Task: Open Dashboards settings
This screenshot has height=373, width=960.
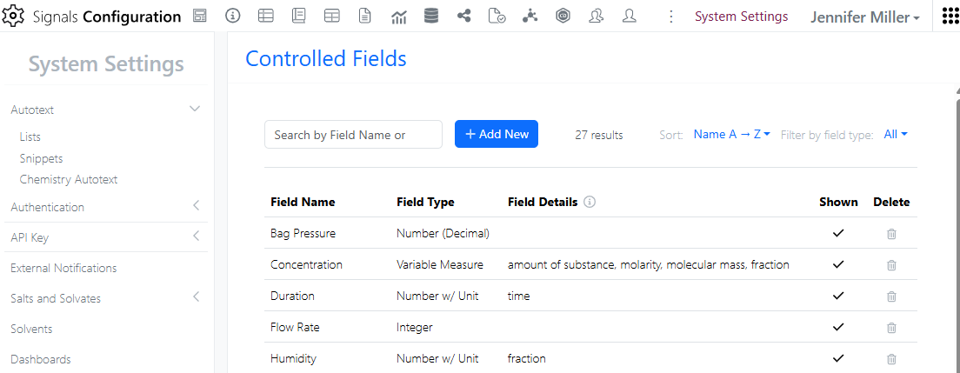Action: pyautogui.click(x=40, y=360)
